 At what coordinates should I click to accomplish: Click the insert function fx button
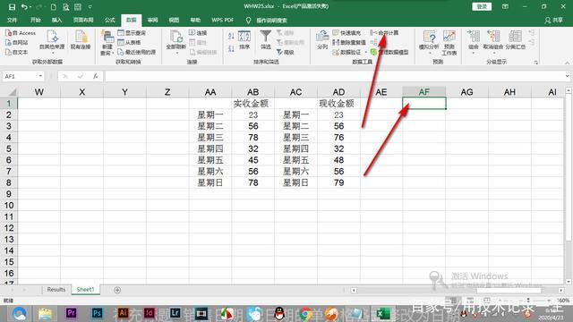96,76
